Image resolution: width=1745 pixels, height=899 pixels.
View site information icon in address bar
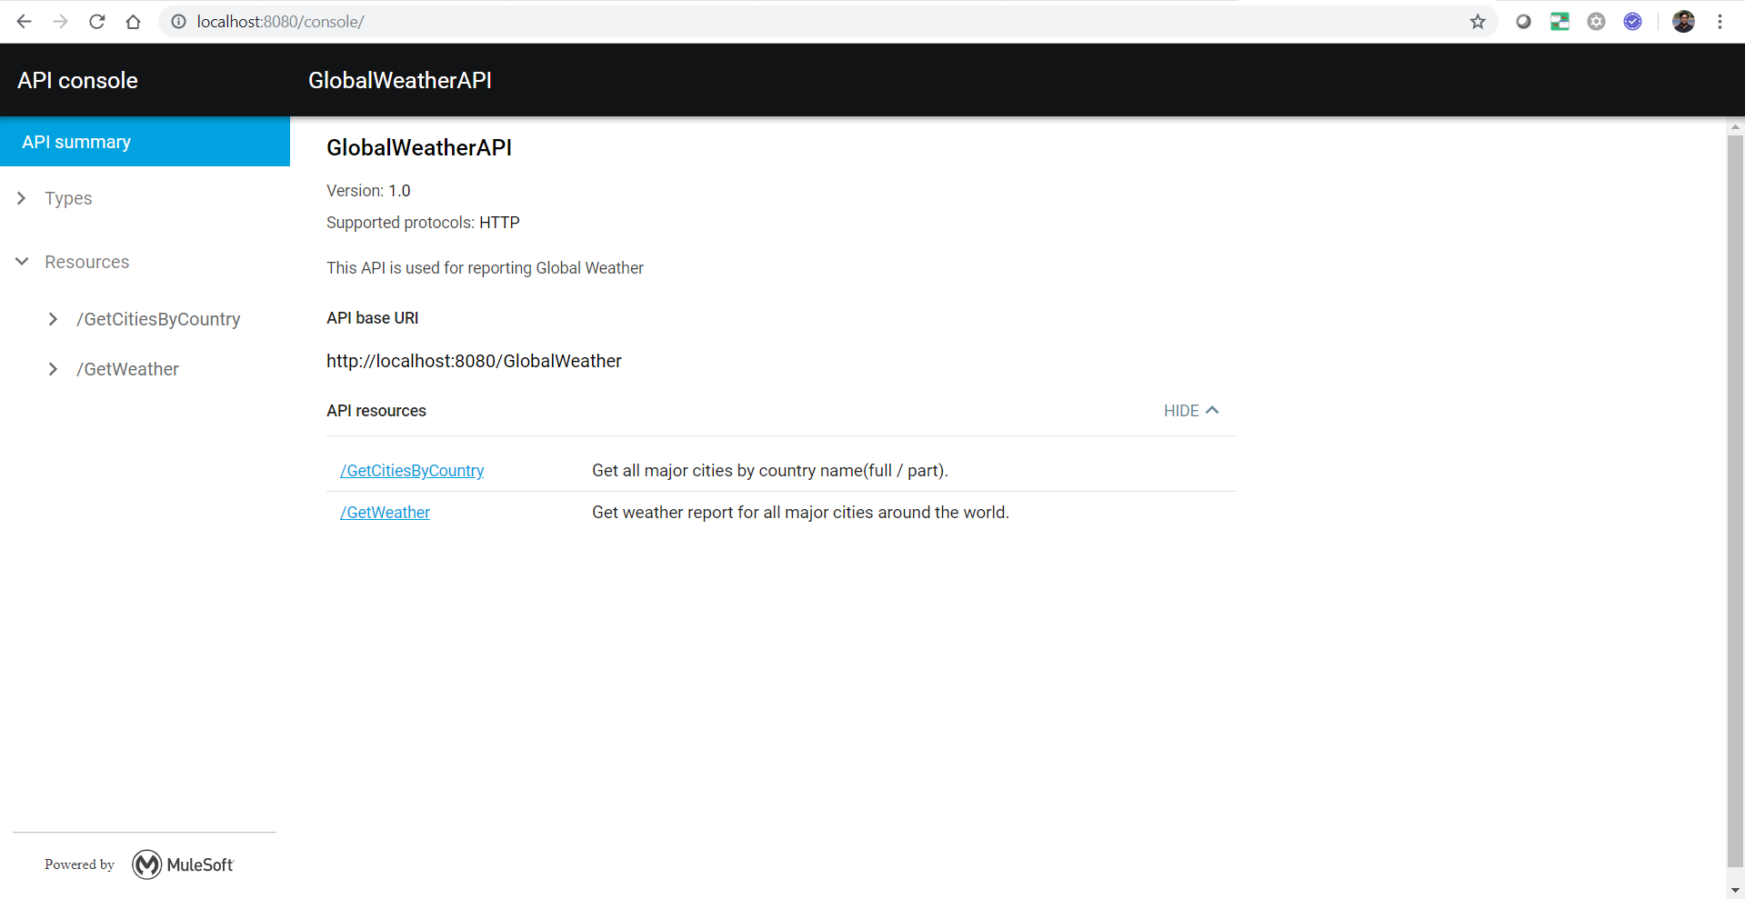179,22
